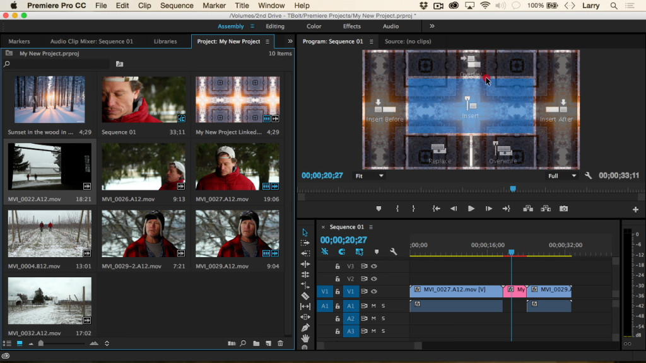The width and height of the screenshot is (646, 363).
Task: Add a marker in the timeline header
Action: (377, 251)
